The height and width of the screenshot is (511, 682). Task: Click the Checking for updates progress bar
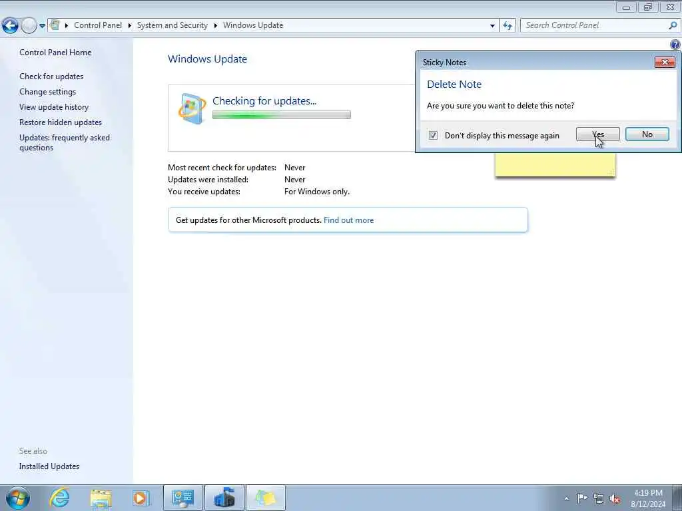pos(282,114)
